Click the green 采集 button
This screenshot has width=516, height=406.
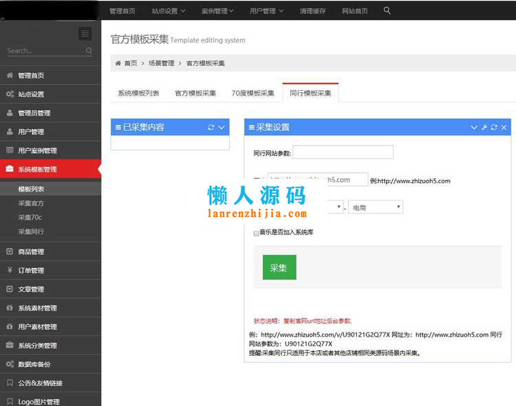279,268
